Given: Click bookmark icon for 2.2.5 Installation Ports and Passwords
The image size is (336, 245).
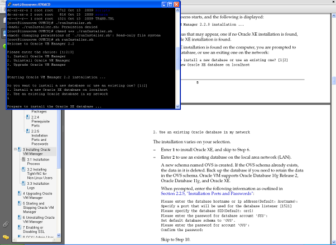Looking at the screenshot, I should pyautogui.click(x=28, y=131).
